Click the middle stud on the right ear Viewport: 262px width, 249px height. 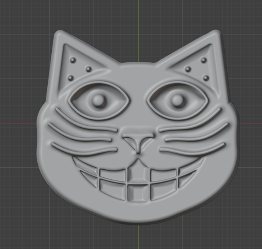click(x=188, y=69)
